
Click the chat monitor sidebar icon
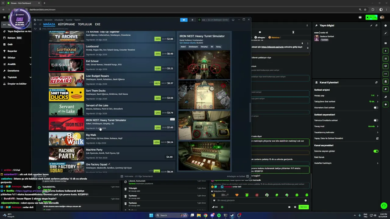point(386,66)
